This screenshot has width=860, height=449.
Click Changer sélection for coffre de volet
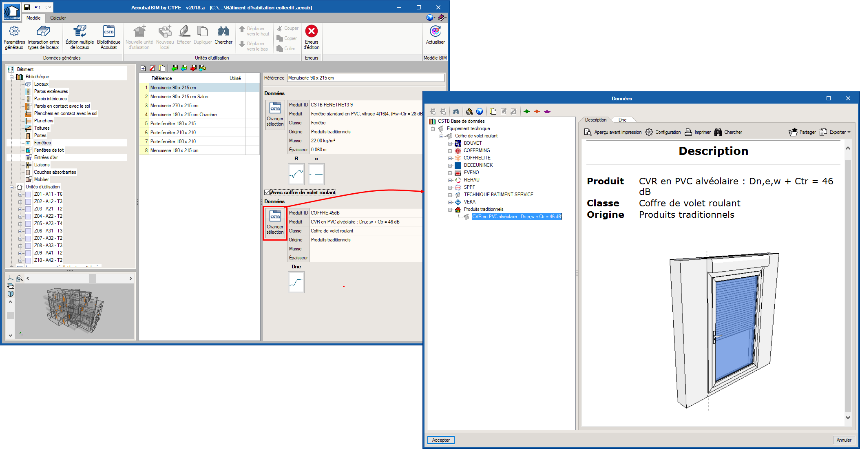coord(275,223)
